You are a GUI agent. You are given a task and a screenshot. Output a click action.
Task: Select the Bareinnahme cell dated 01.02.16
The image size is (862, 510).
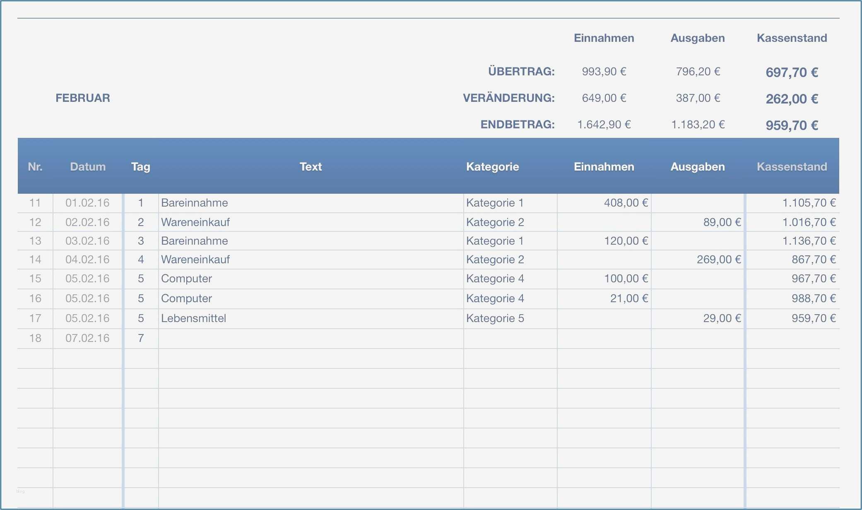(195, 203)
